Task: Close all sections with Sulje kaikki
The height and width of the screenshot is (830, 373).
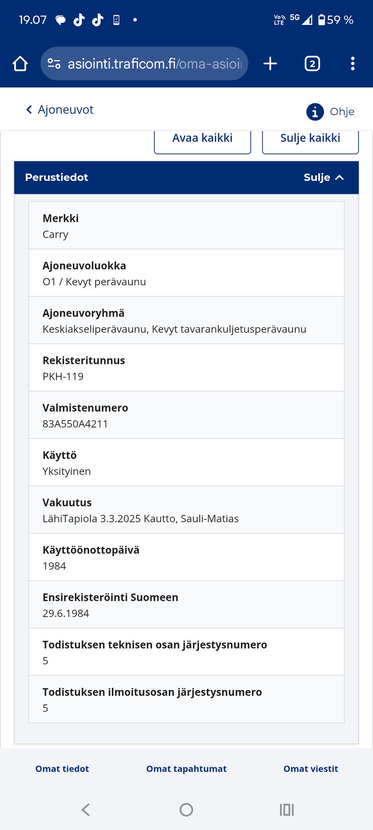Action: tap(310, 139)
